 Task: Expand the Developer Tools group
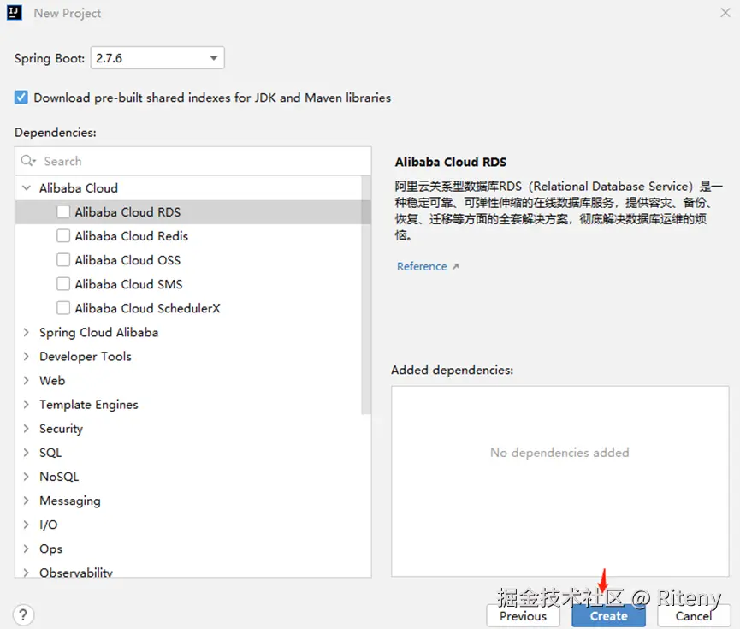click(27, 357)
